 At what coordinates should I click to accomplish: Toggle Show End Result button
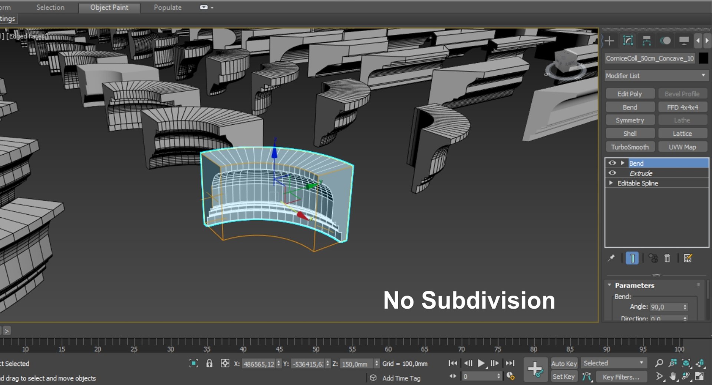click(x=632, y=258)
